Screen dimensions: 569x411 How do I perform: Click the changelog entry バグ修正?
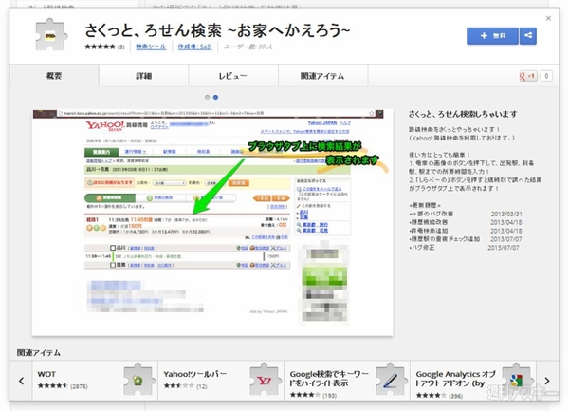[x=422, y=248]
